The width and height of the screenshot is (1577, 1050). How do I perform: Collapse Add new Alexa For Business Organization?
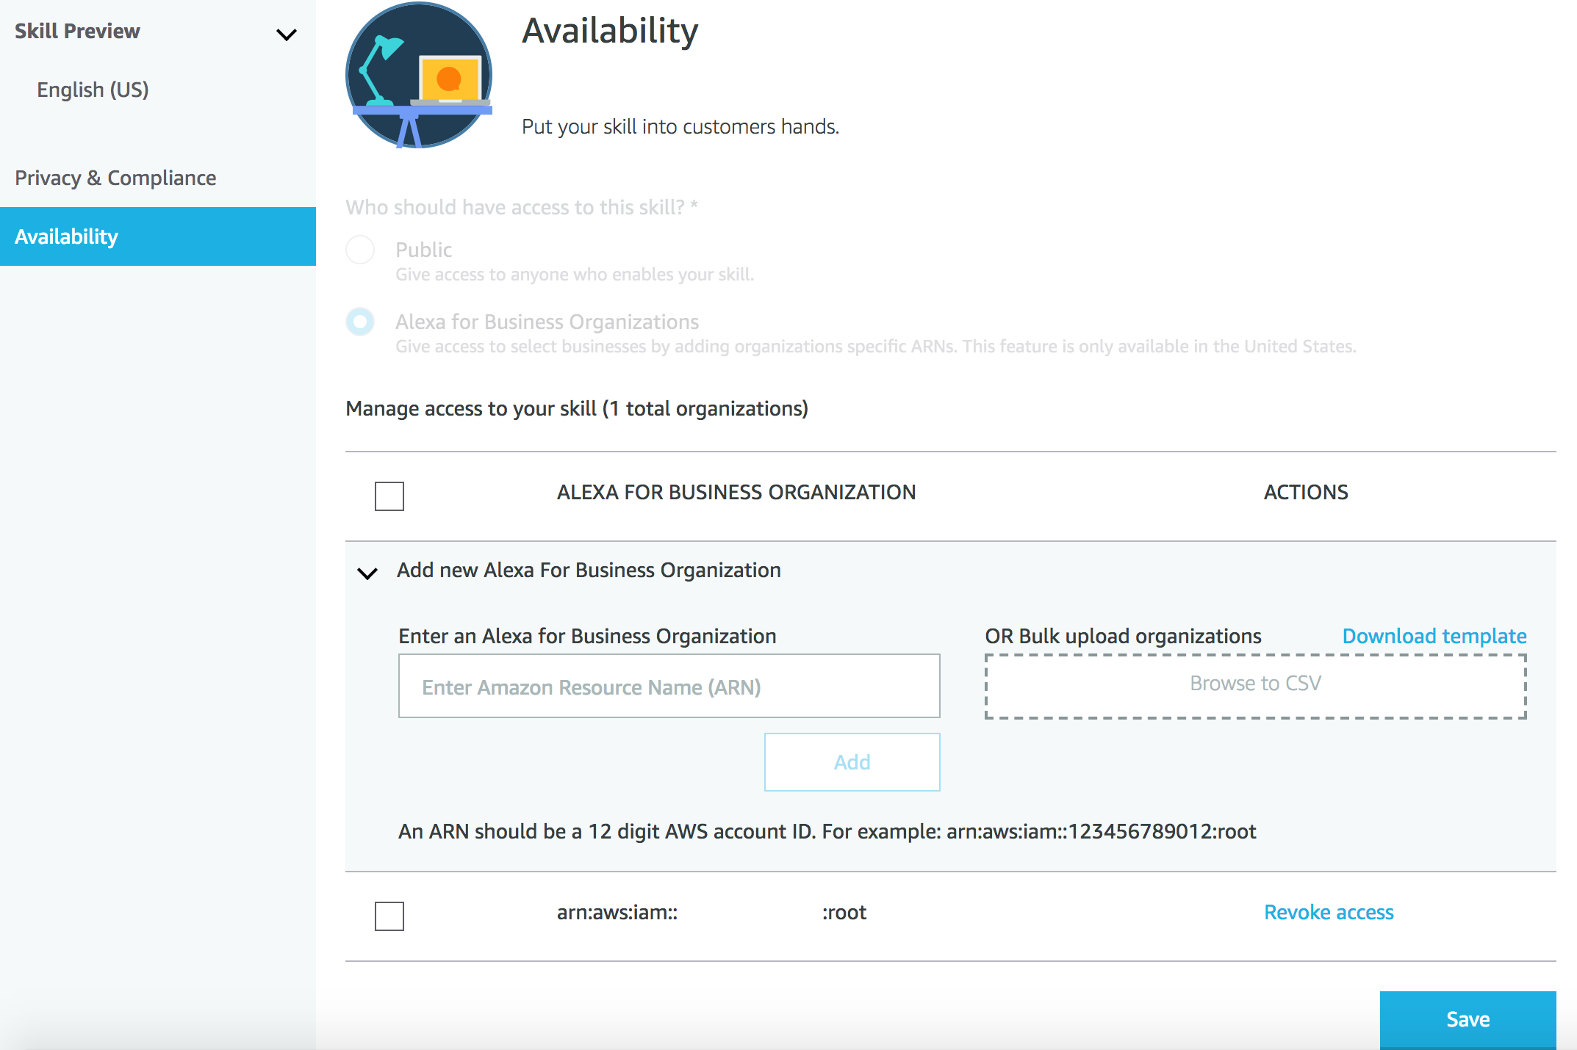click(367, 572)
